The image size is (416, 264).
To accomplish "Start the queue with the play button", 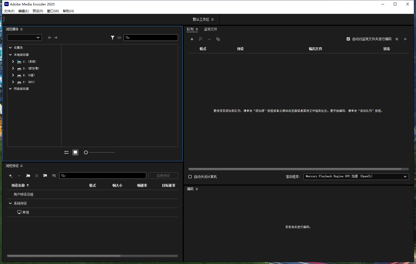I will tap(405, 39).
